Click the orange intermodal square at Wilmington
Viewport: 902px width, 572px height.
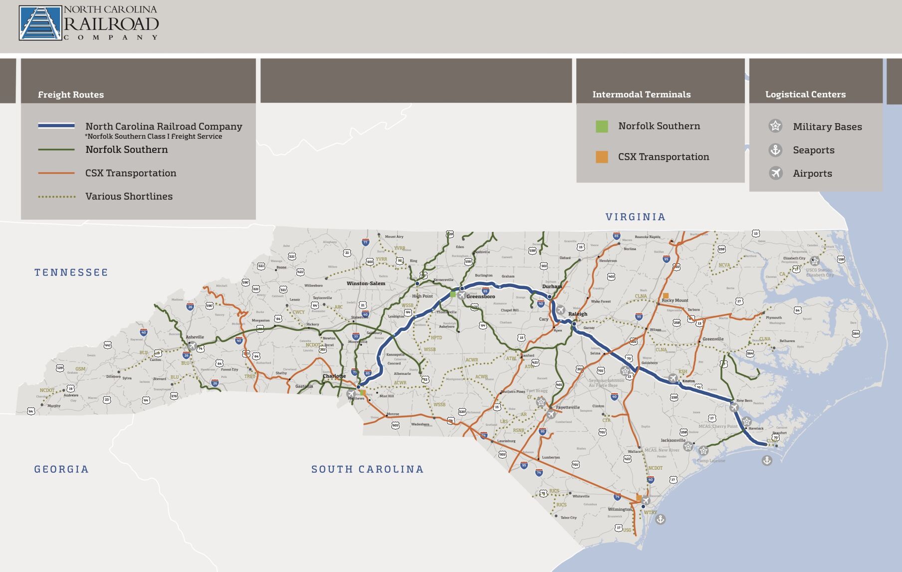[x=639, y=498]
